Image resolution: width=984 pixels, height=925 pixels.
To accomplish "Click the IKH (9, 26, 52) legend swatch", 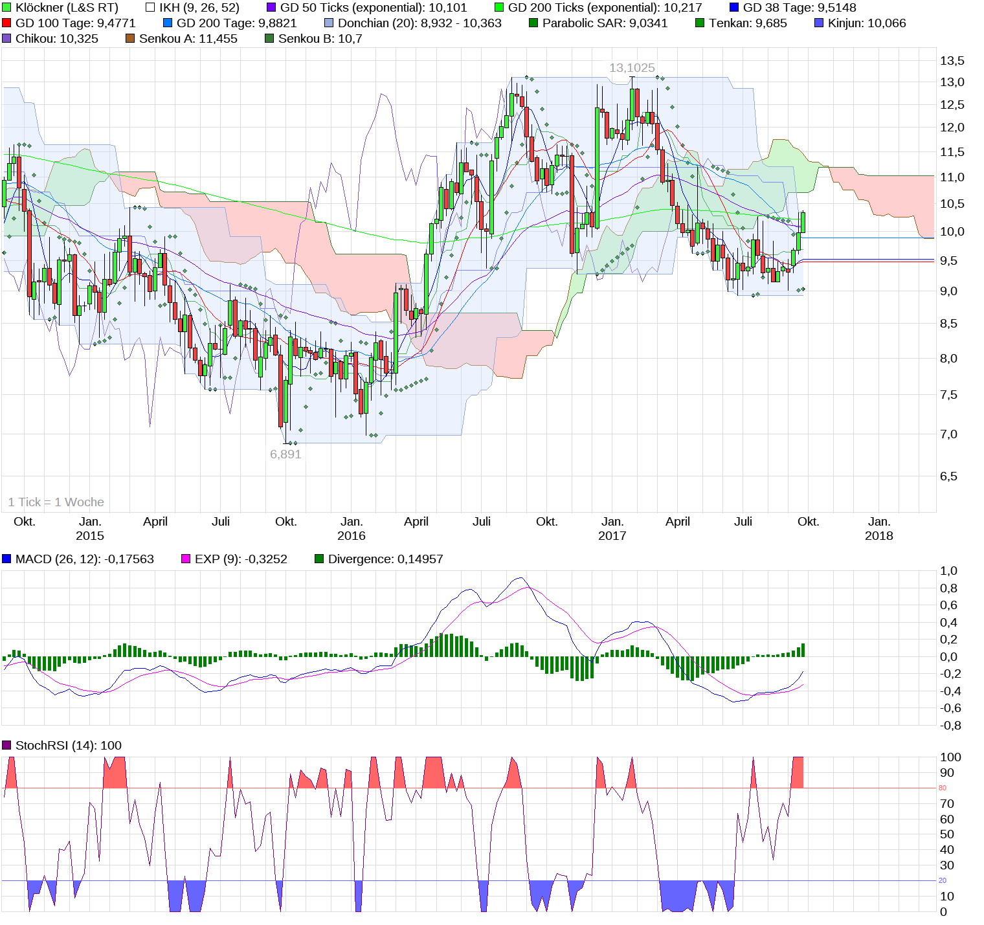I will coord(151,8).
